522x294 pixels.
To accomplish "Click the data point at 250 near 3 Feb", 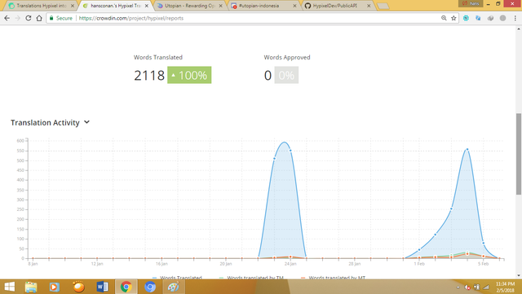I will point(451,208).
